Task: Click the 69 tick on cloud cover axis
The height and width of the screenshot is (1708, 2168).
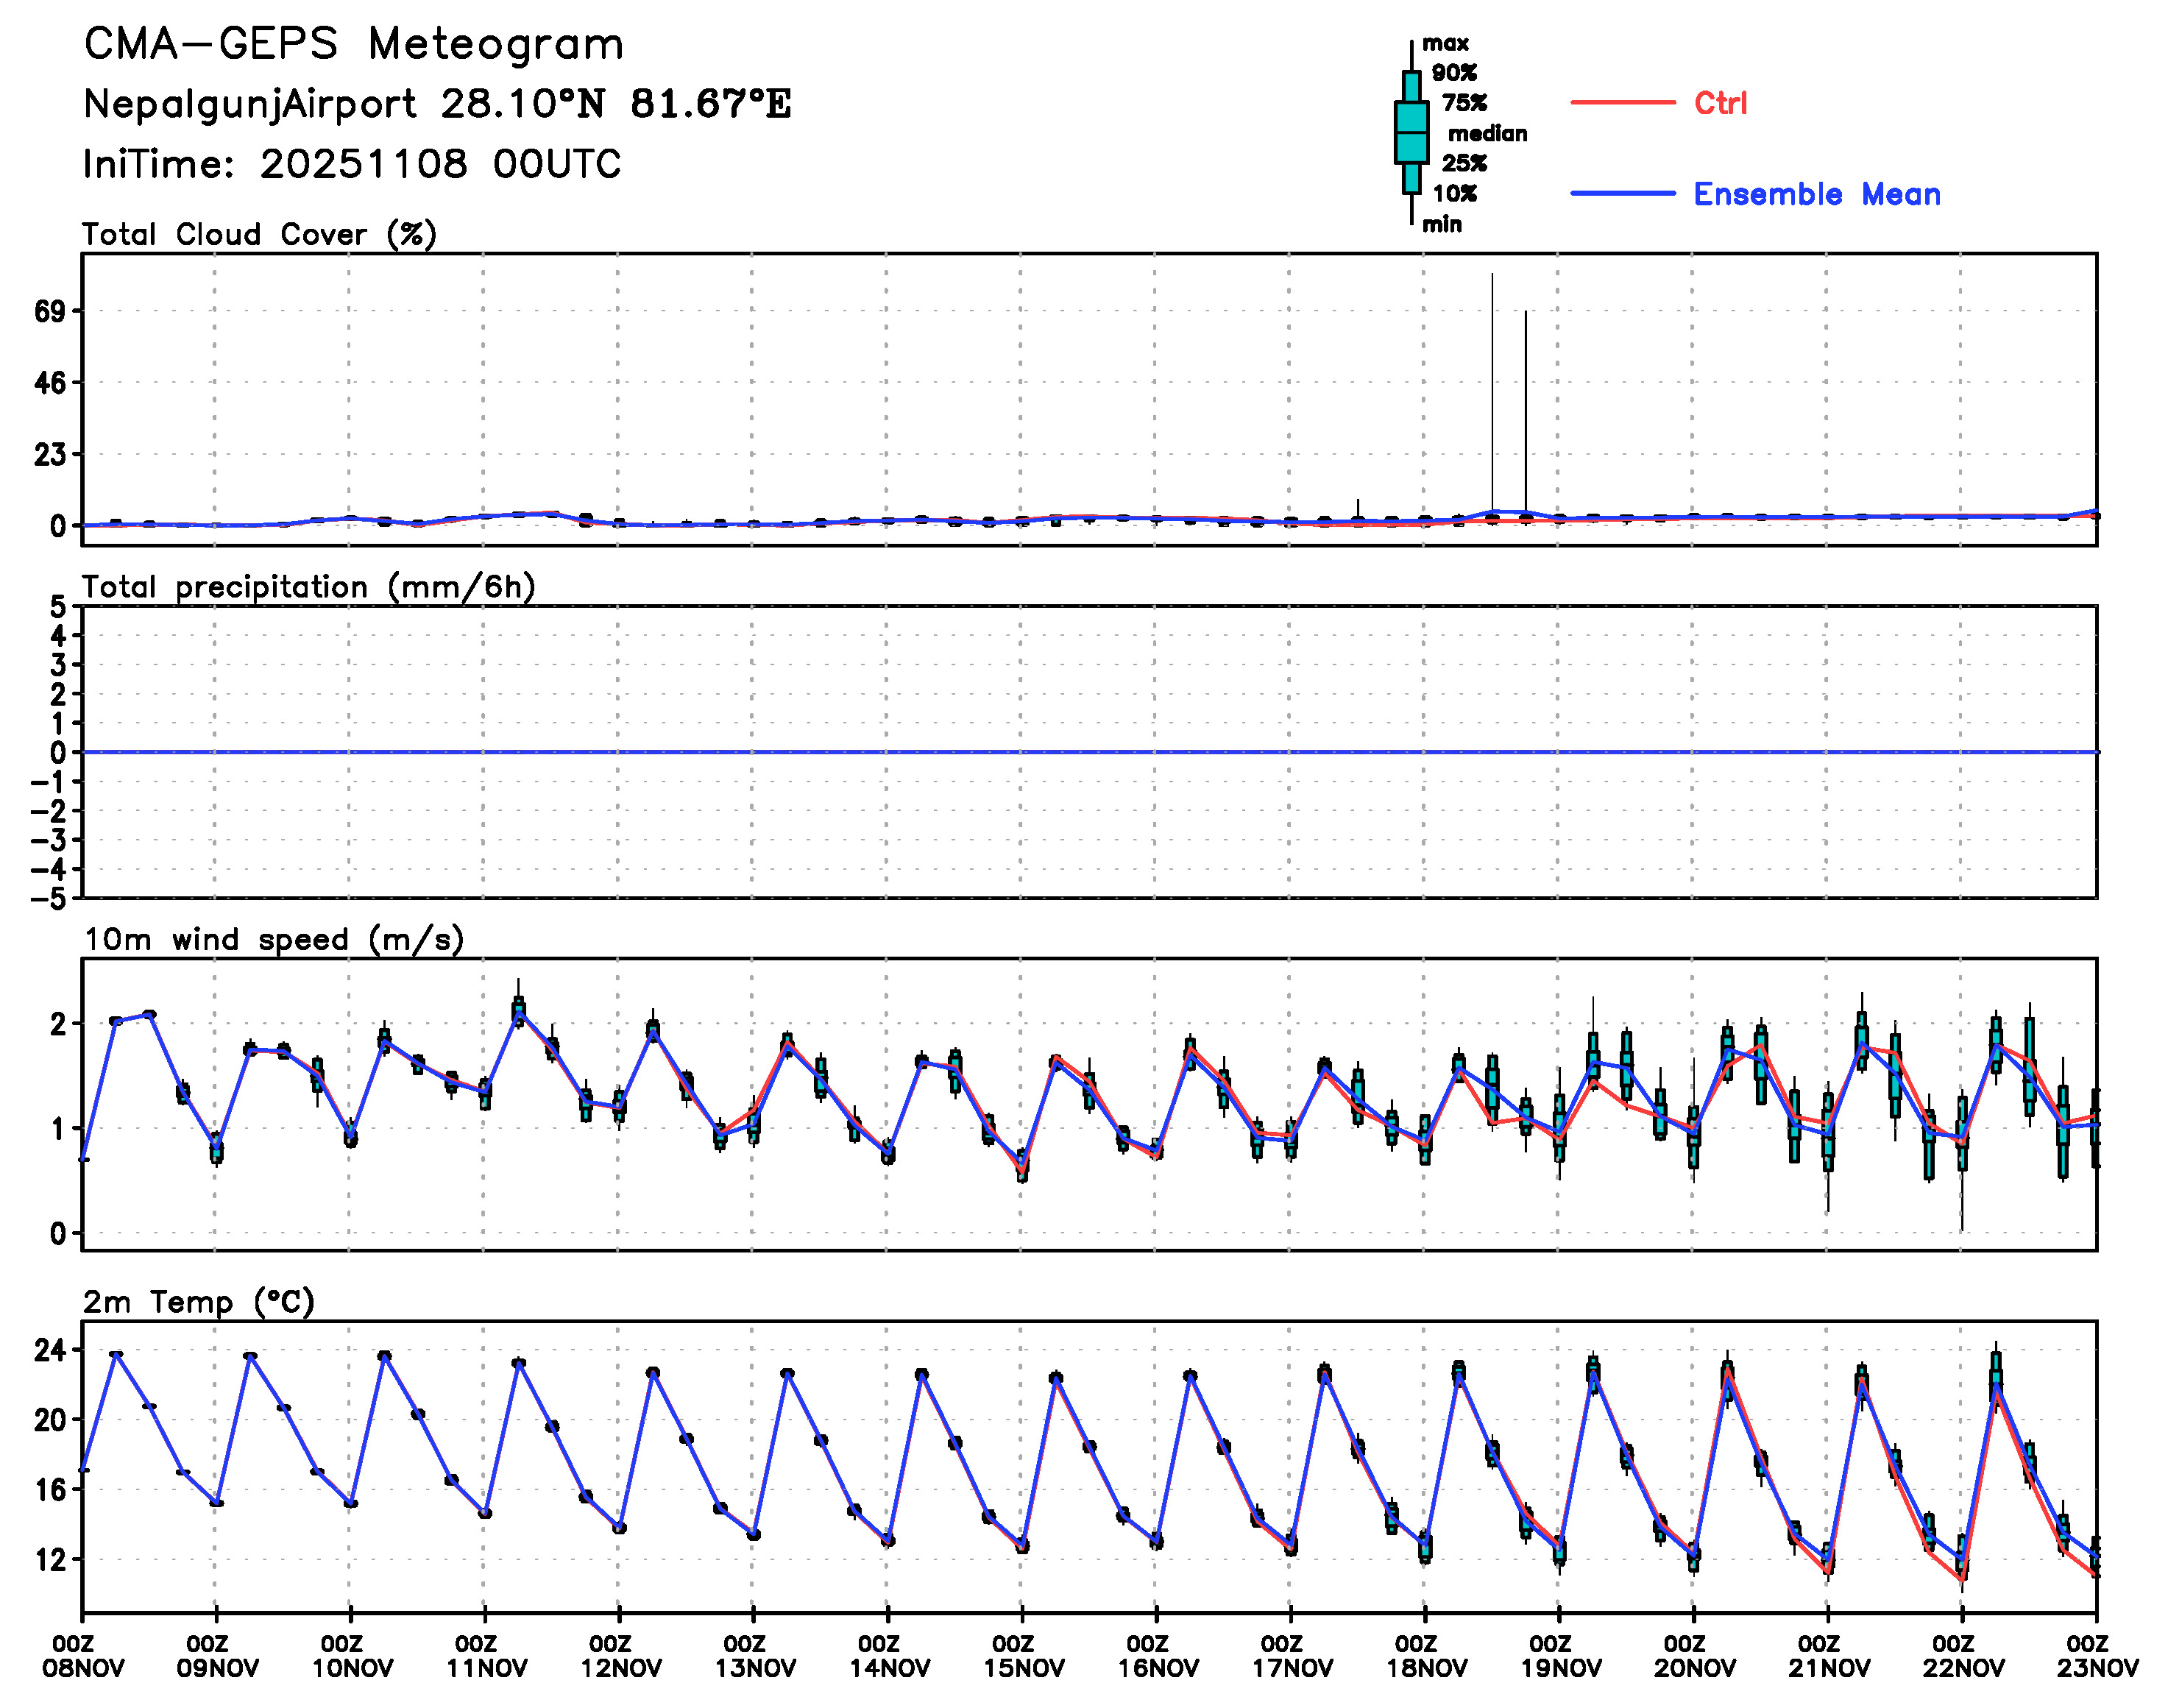Action: [50, 311]
